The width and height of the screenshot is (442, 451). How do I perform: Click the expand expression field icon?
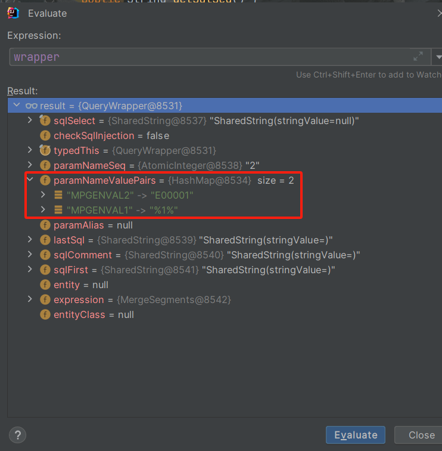point(418,56)
